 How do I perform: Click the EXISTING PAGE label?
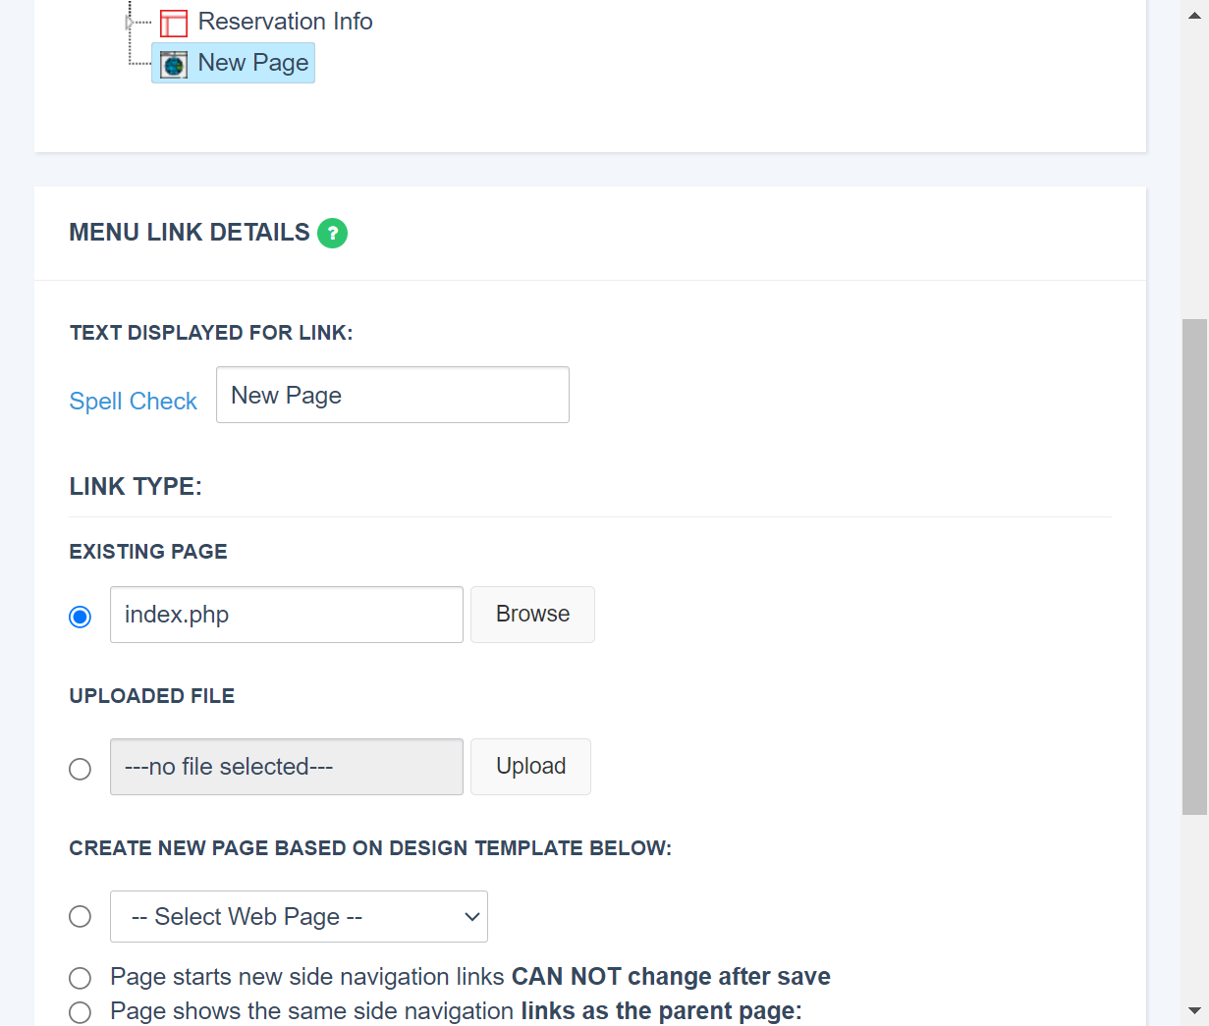click(148, 552)
